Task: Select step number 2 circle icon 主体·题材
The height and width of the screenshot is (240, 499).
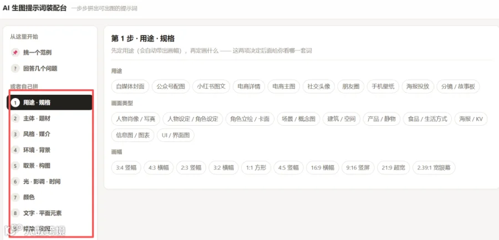Action: point(15,119)
